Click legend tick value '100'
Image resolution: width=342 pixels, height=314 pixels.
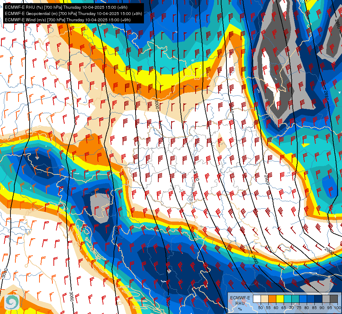[338, 308]
